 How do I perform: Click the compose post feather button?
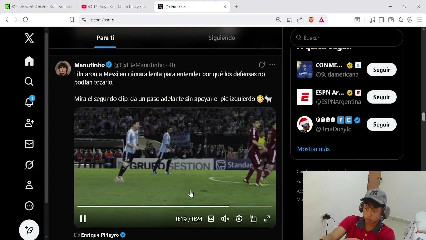29,230
